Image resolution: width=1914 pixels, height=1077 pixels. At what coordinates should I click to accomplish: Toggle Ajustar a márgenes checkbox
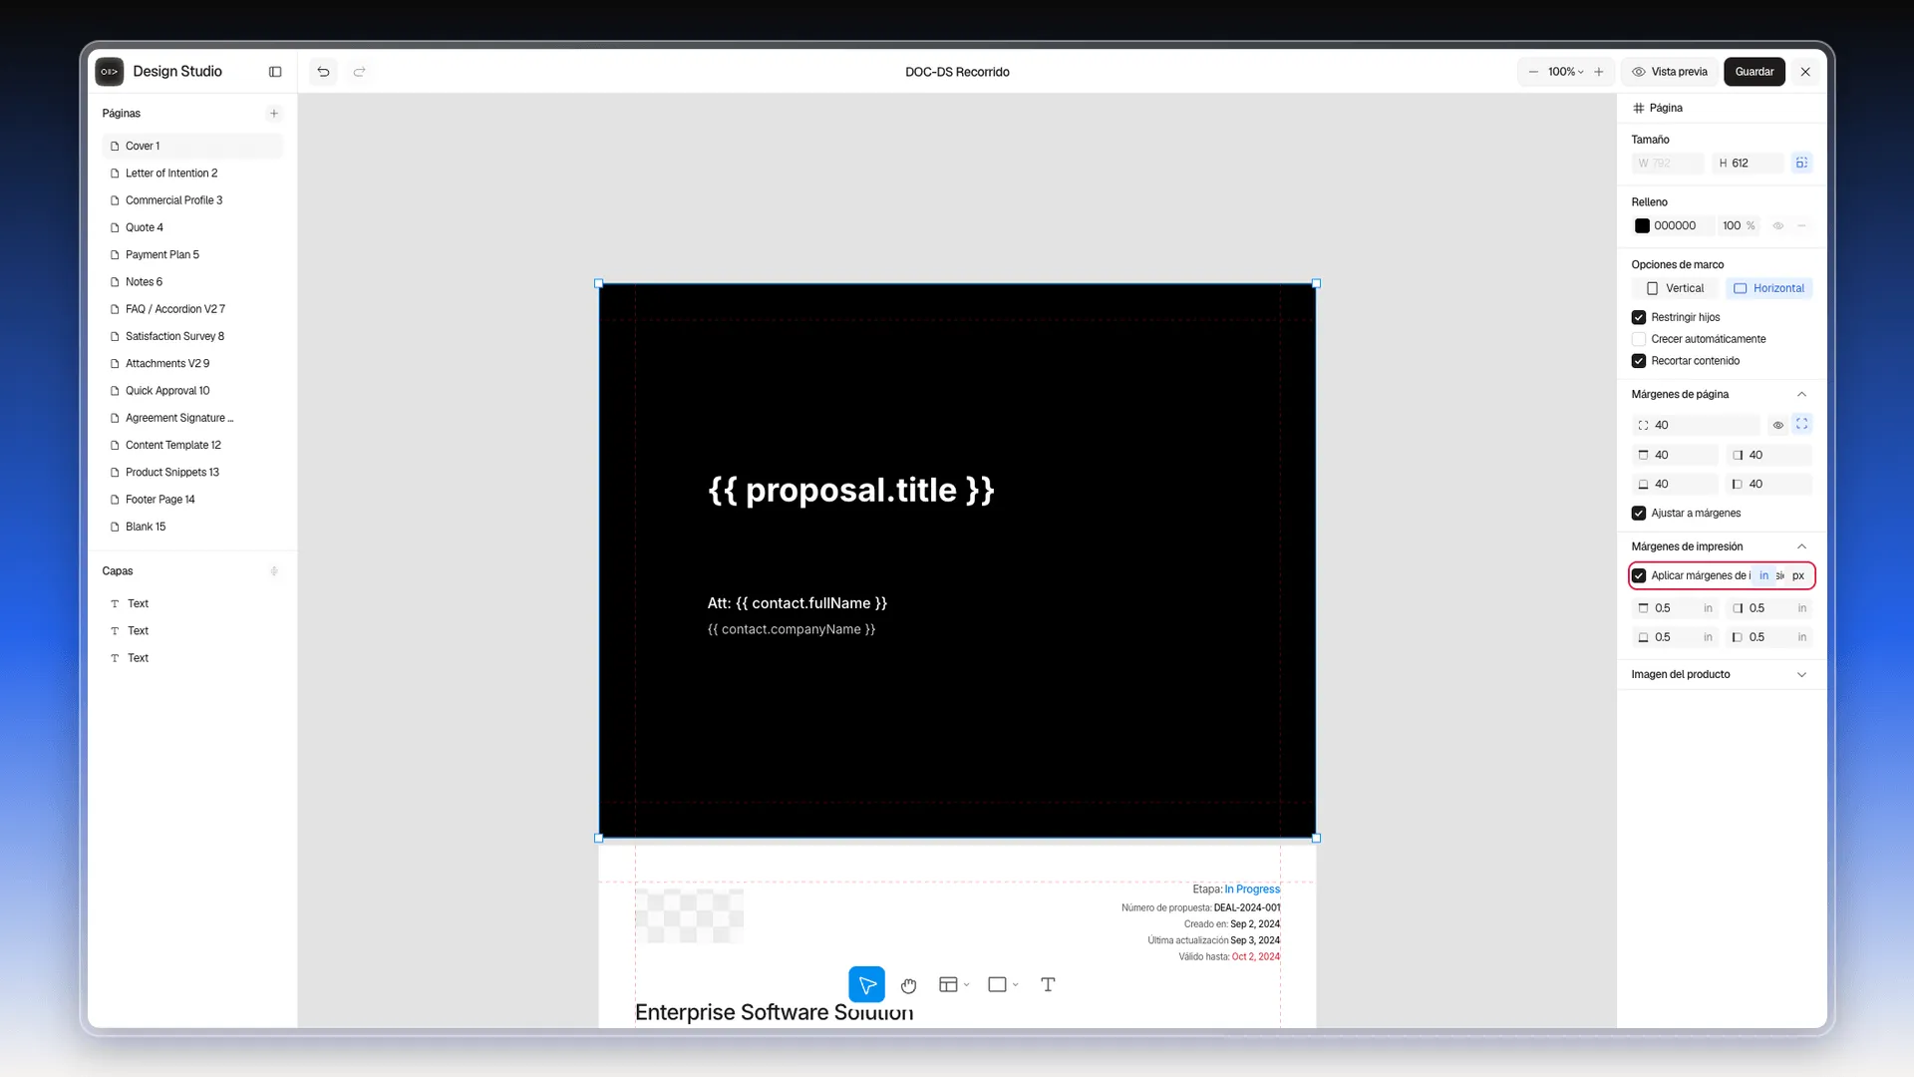click(1639, 514)
